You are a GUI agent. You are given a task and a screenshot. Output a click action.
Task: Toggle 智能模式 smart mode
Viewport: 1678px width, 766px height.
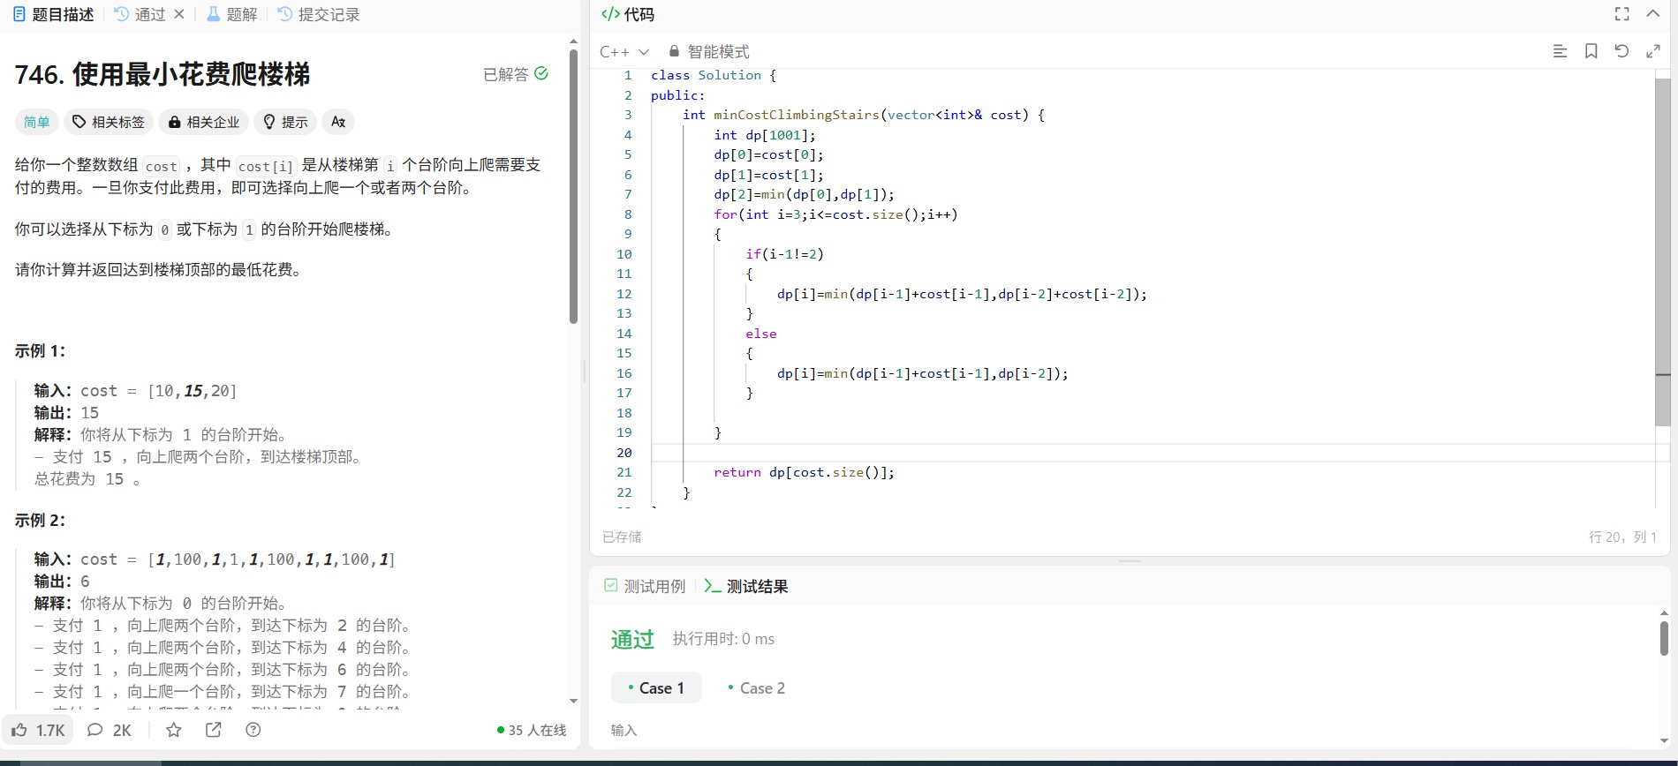pos(709,51)
